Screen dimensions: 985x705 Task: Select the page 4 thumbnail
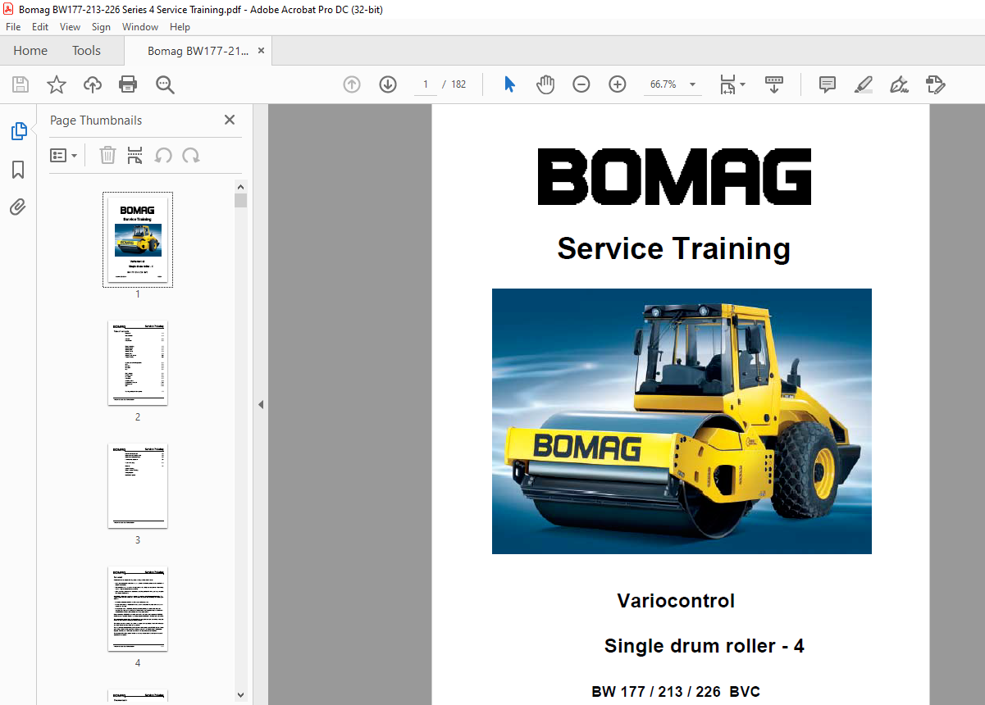138,609
